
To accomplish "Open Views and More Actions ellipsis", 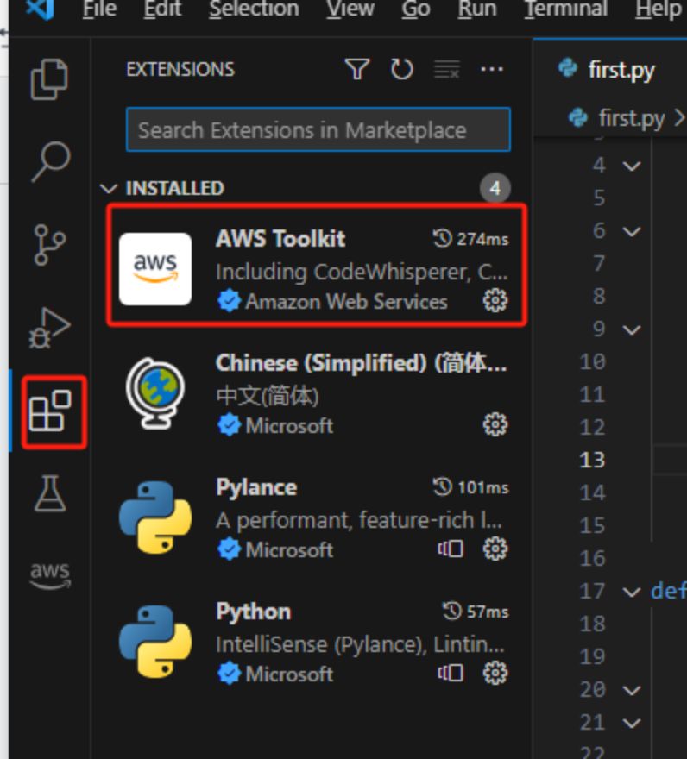I will pos(492,69).
